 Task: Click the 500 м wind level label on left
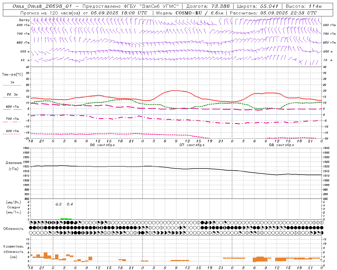pos(25,52)
